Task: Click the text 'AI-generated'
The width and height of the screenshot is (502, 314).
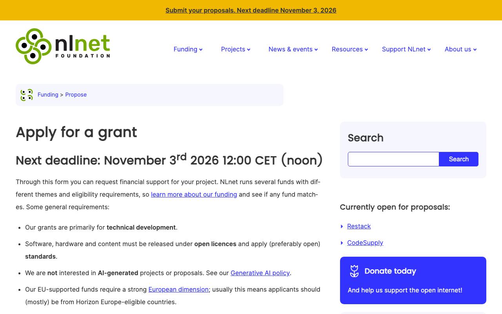Action: click(x=118, y=273)
